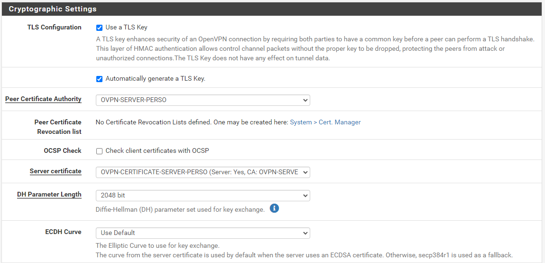
Task: Click the Peer Certificate Revocation list label
Action: point(58,127)
